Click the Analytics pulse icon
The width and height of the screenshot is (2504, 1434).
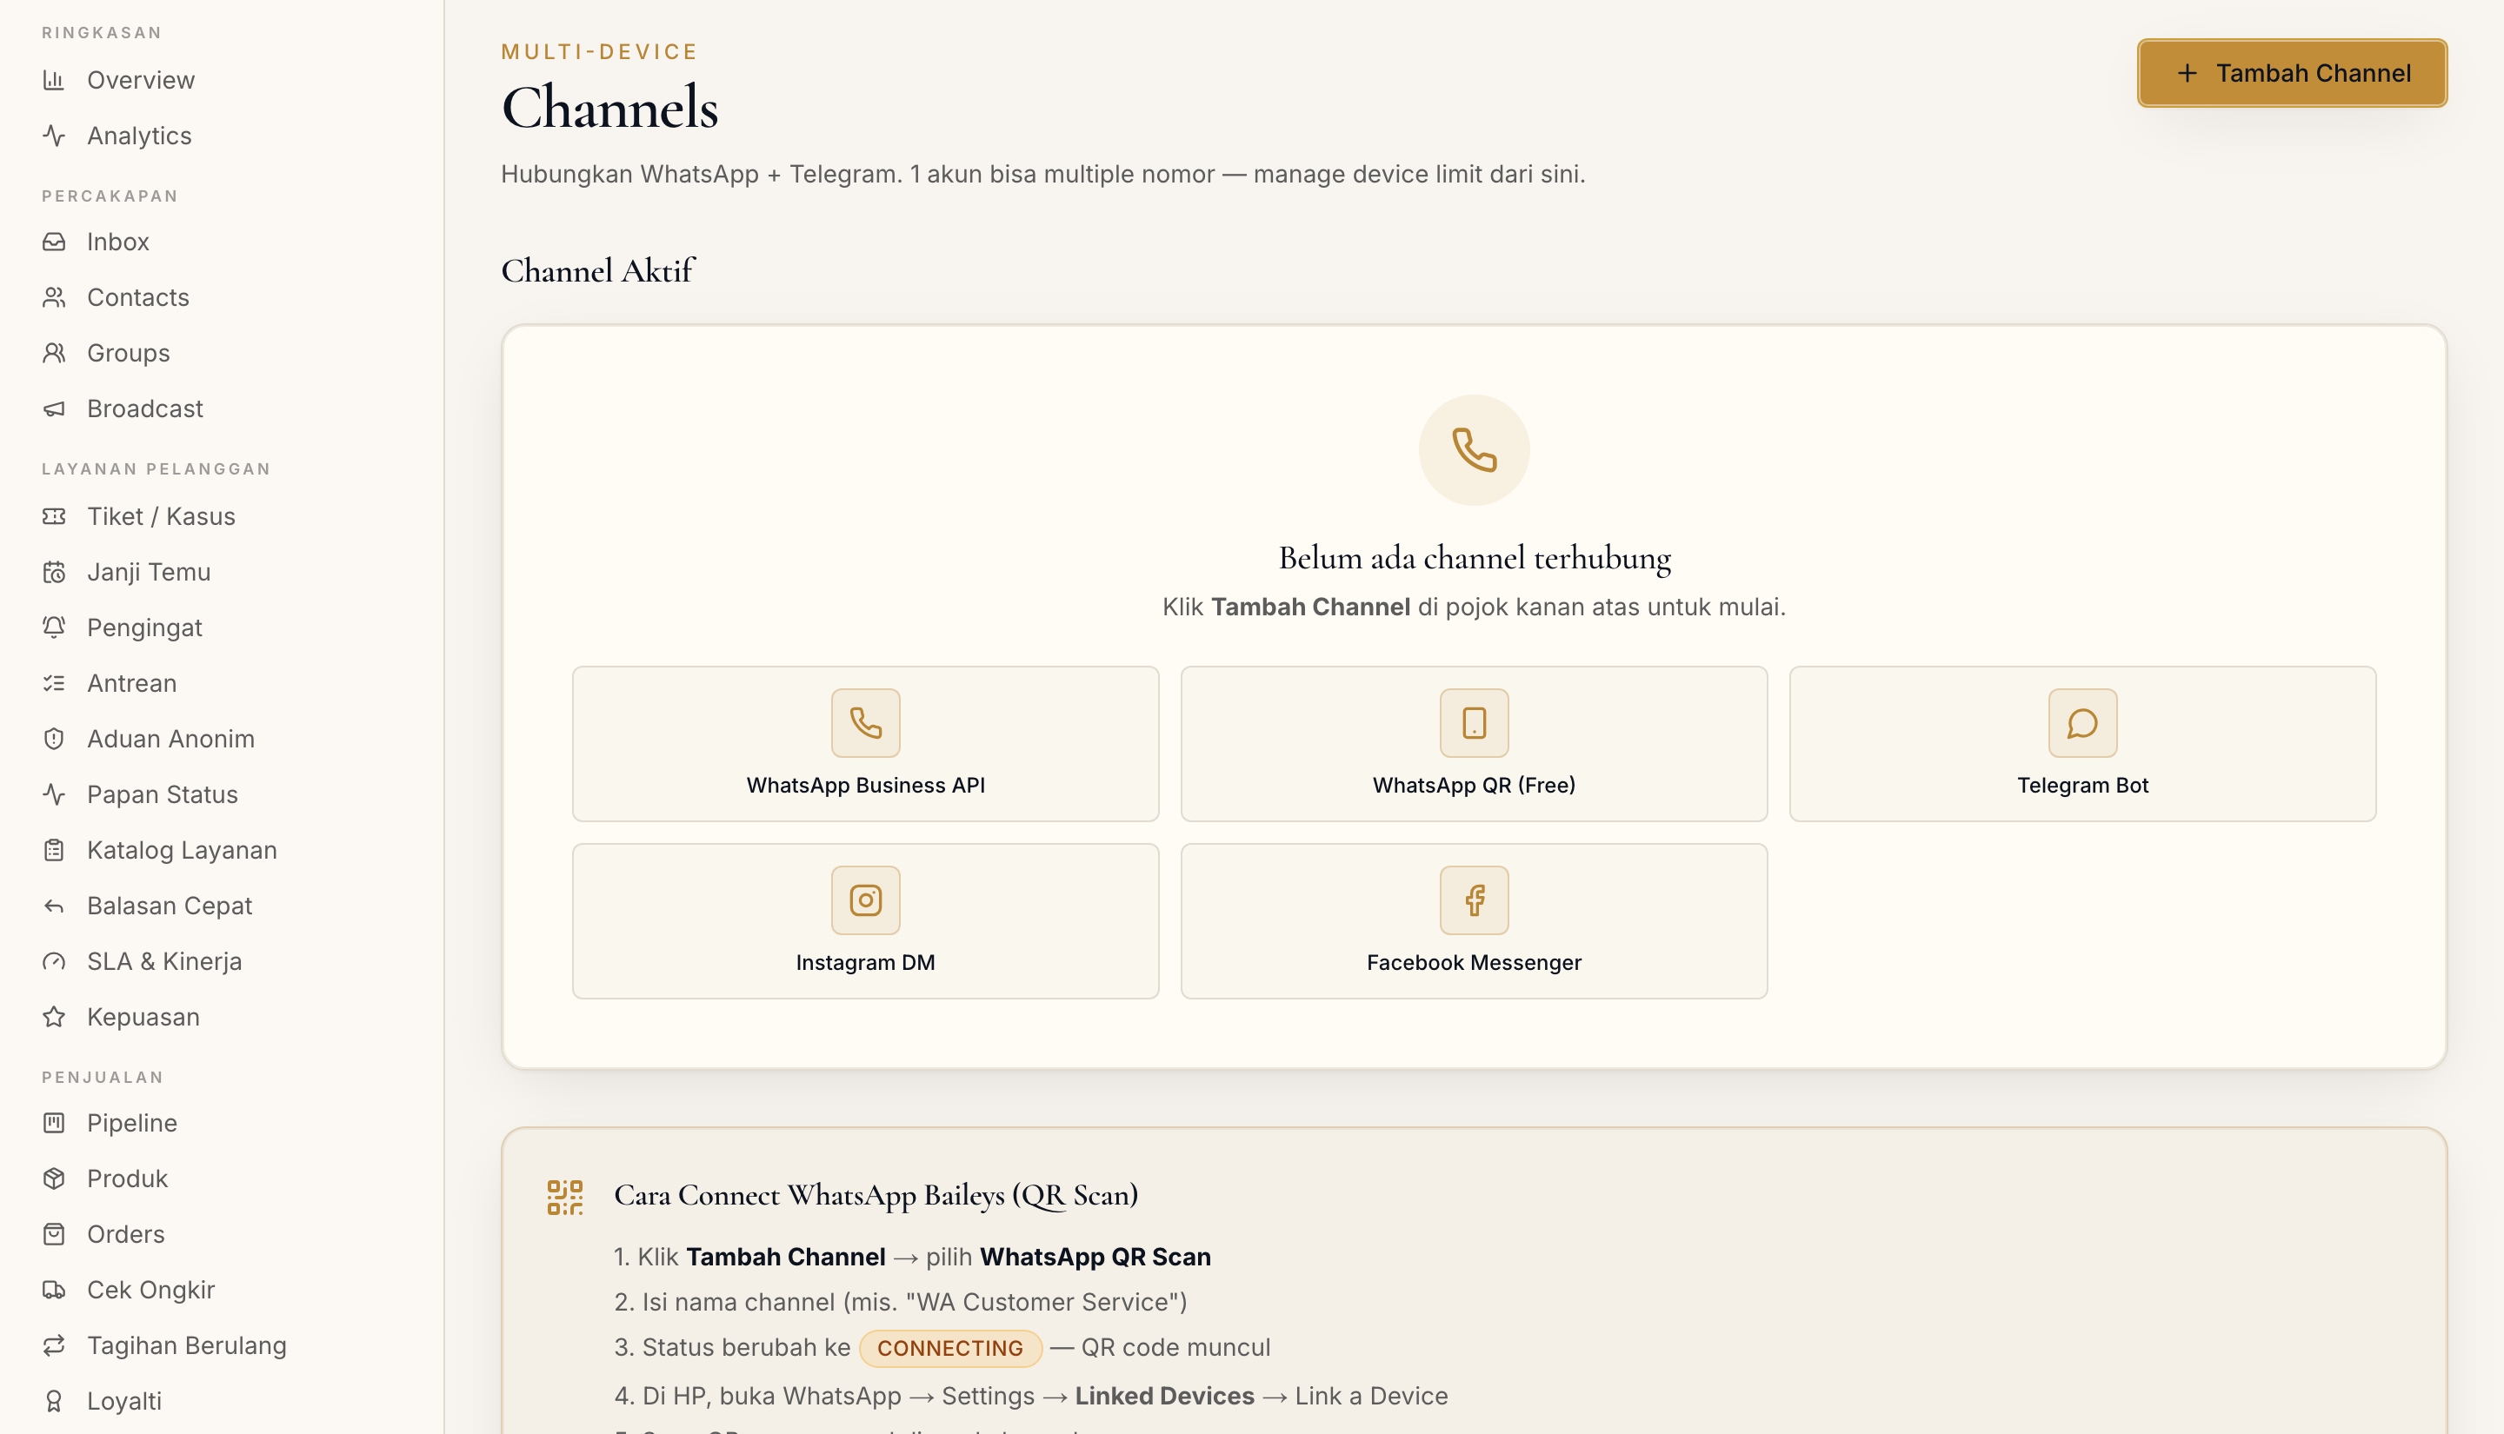click(x=54, y=136)
